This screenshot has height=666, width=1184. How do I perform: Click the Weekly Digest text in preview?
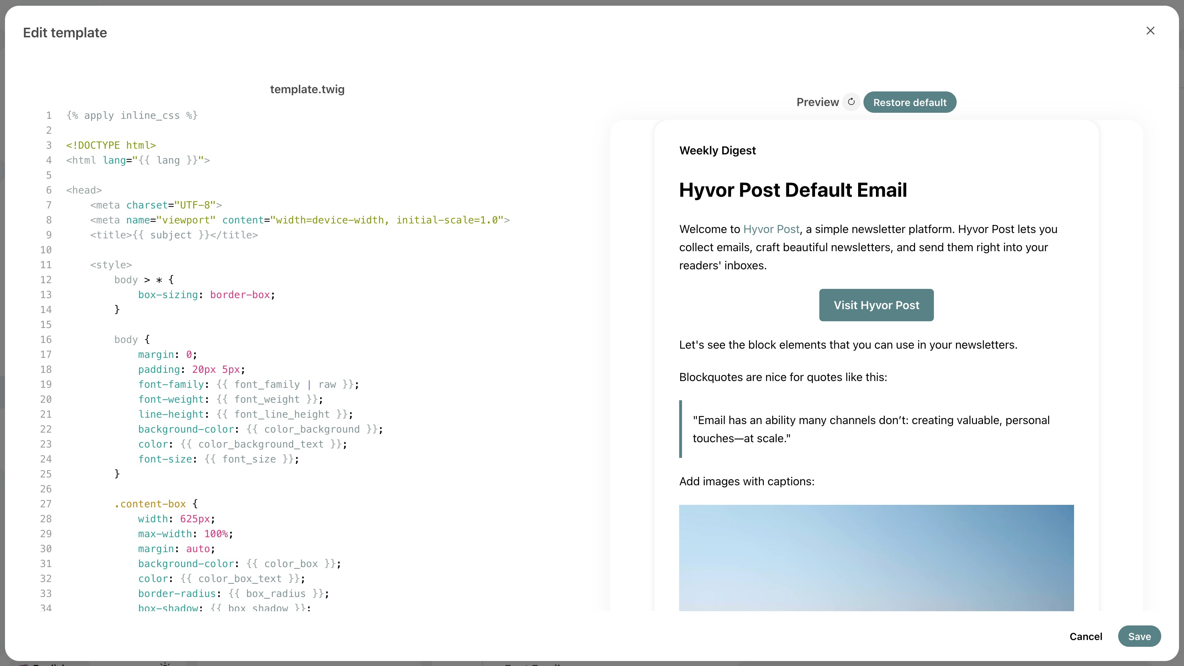coord(717,151)
